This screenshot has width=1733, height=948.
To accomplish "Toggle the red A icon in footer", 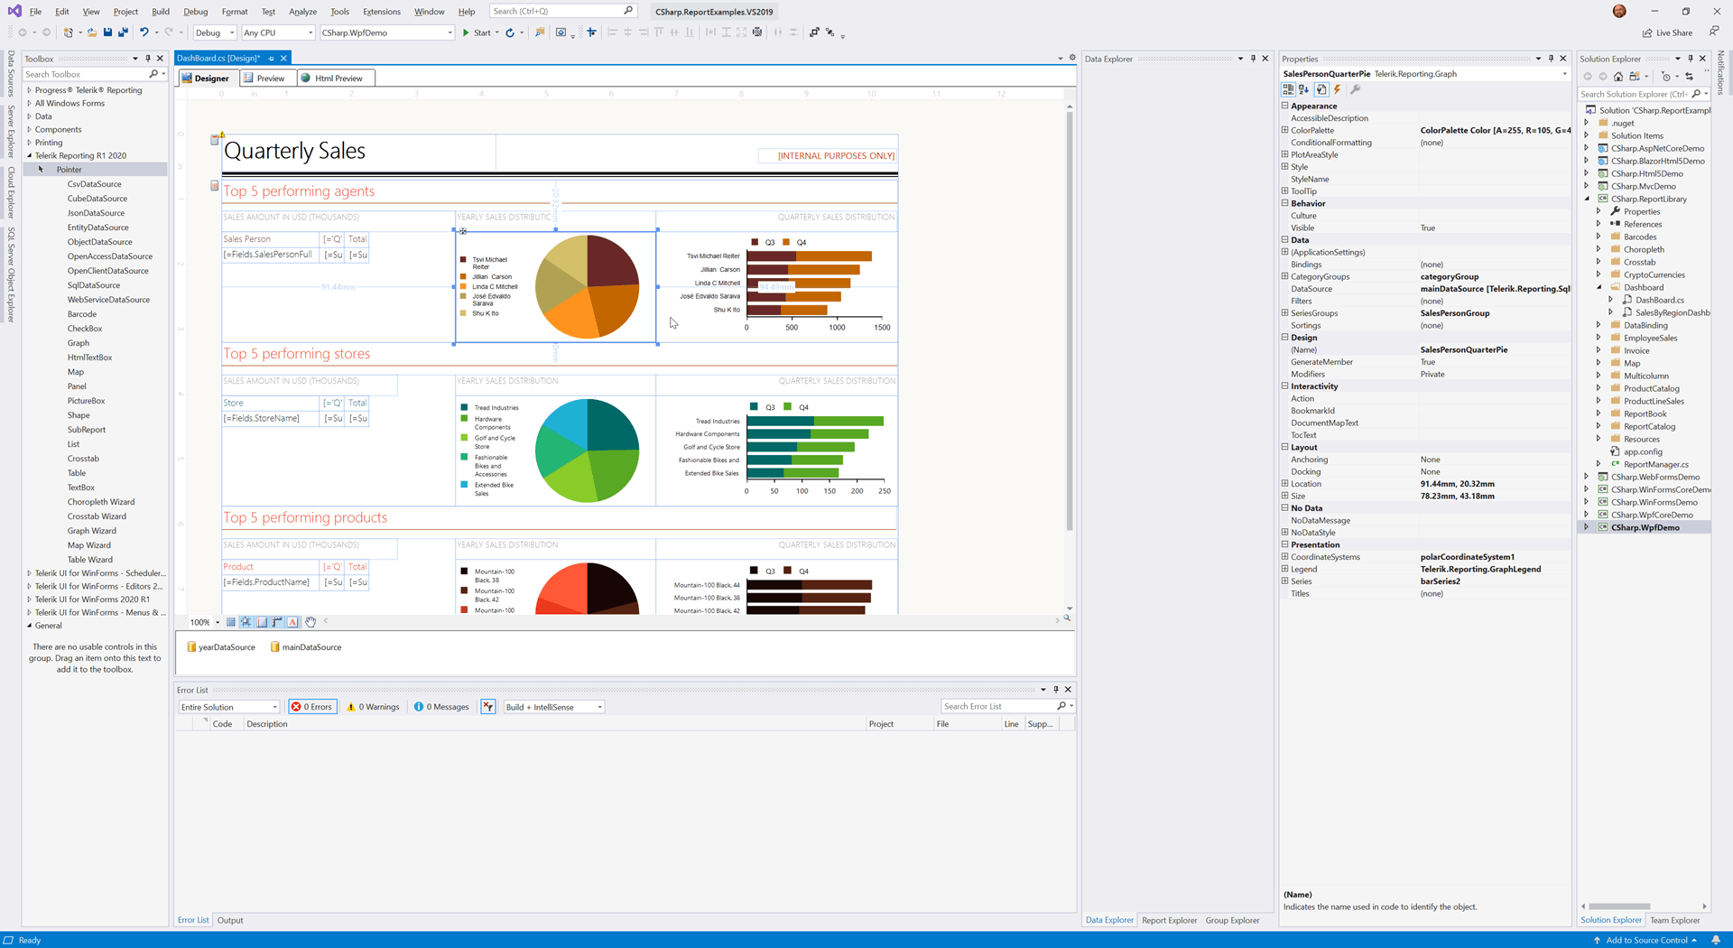I will (x=292, y=622).
